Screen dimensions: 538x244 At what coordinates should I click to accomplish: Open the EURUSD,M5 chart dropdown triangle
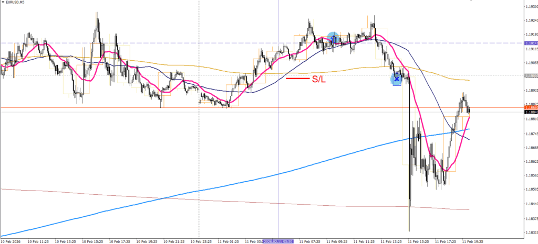[x=3, y=4]
